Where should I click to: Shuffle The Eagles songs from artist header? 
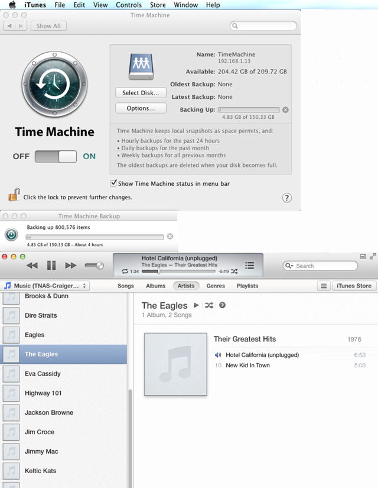[x=209, y=305]
